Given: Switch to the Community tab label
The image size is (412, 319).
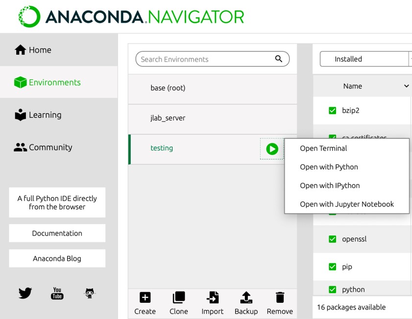Looking at the screenshot, I should pos(50,148).
